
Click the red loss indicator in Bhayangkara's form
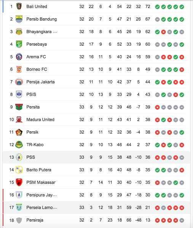[163, 32]
